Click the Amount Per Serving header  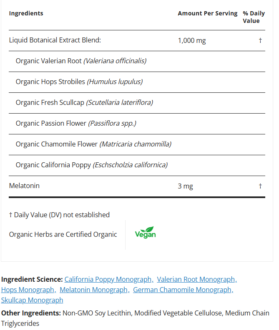point(207,13)
